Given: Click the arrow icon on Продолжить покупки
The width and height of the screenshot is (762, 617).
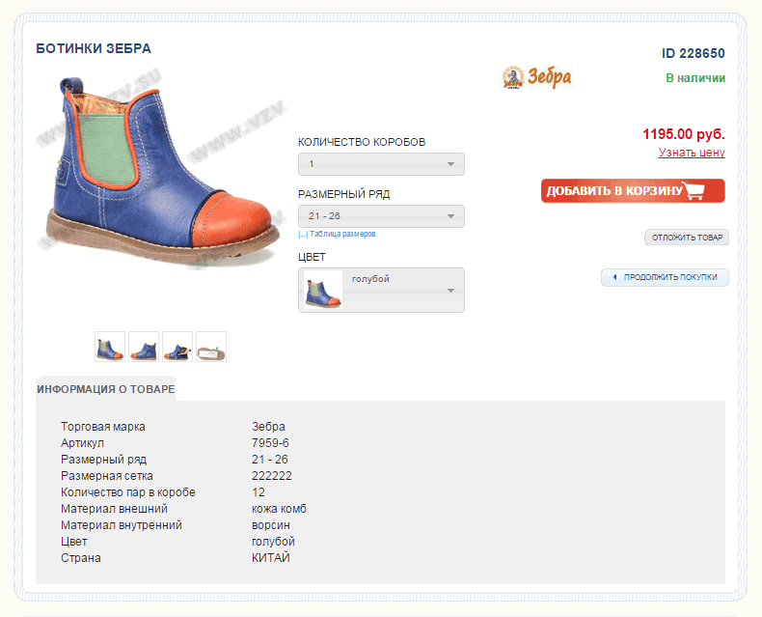Looking at the screenshot, I should [x=614, y=278].
